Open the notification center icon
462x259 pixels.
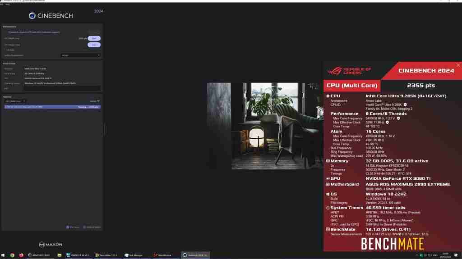[456, 255]
